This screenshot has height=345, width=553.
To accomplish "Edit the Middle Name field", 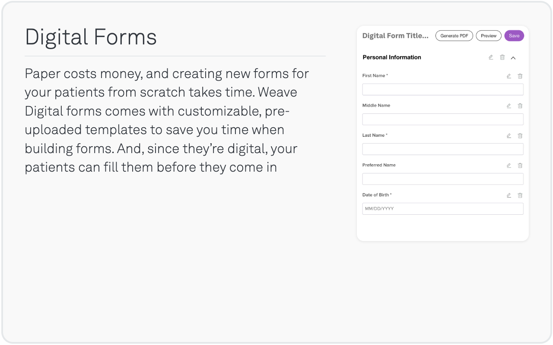I will click(x=509, y=106).
